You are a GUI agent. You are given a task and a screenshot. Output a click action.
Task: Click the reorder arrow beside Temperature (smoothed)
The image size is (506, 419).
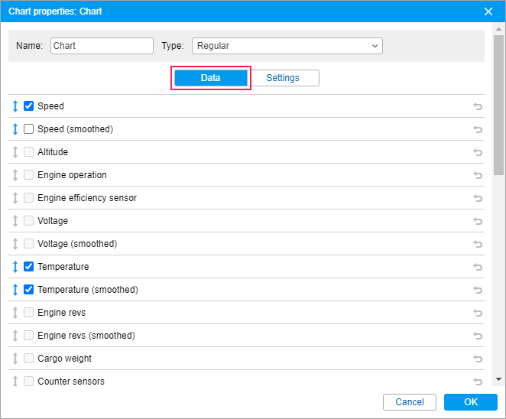(x=15, y=290)
